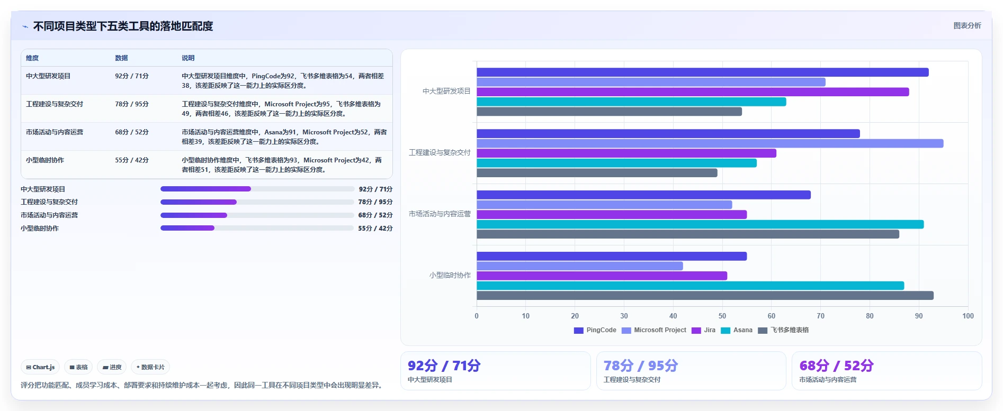Screen dimensions: 1003x411
Task: Hide the Microsoft Project series via legend label
Action: [660, 330]
